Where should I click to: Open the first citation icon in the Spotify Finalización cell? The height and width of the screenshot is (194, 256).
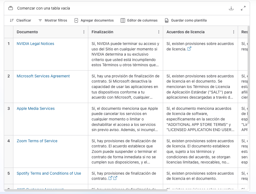click(110, 178)
